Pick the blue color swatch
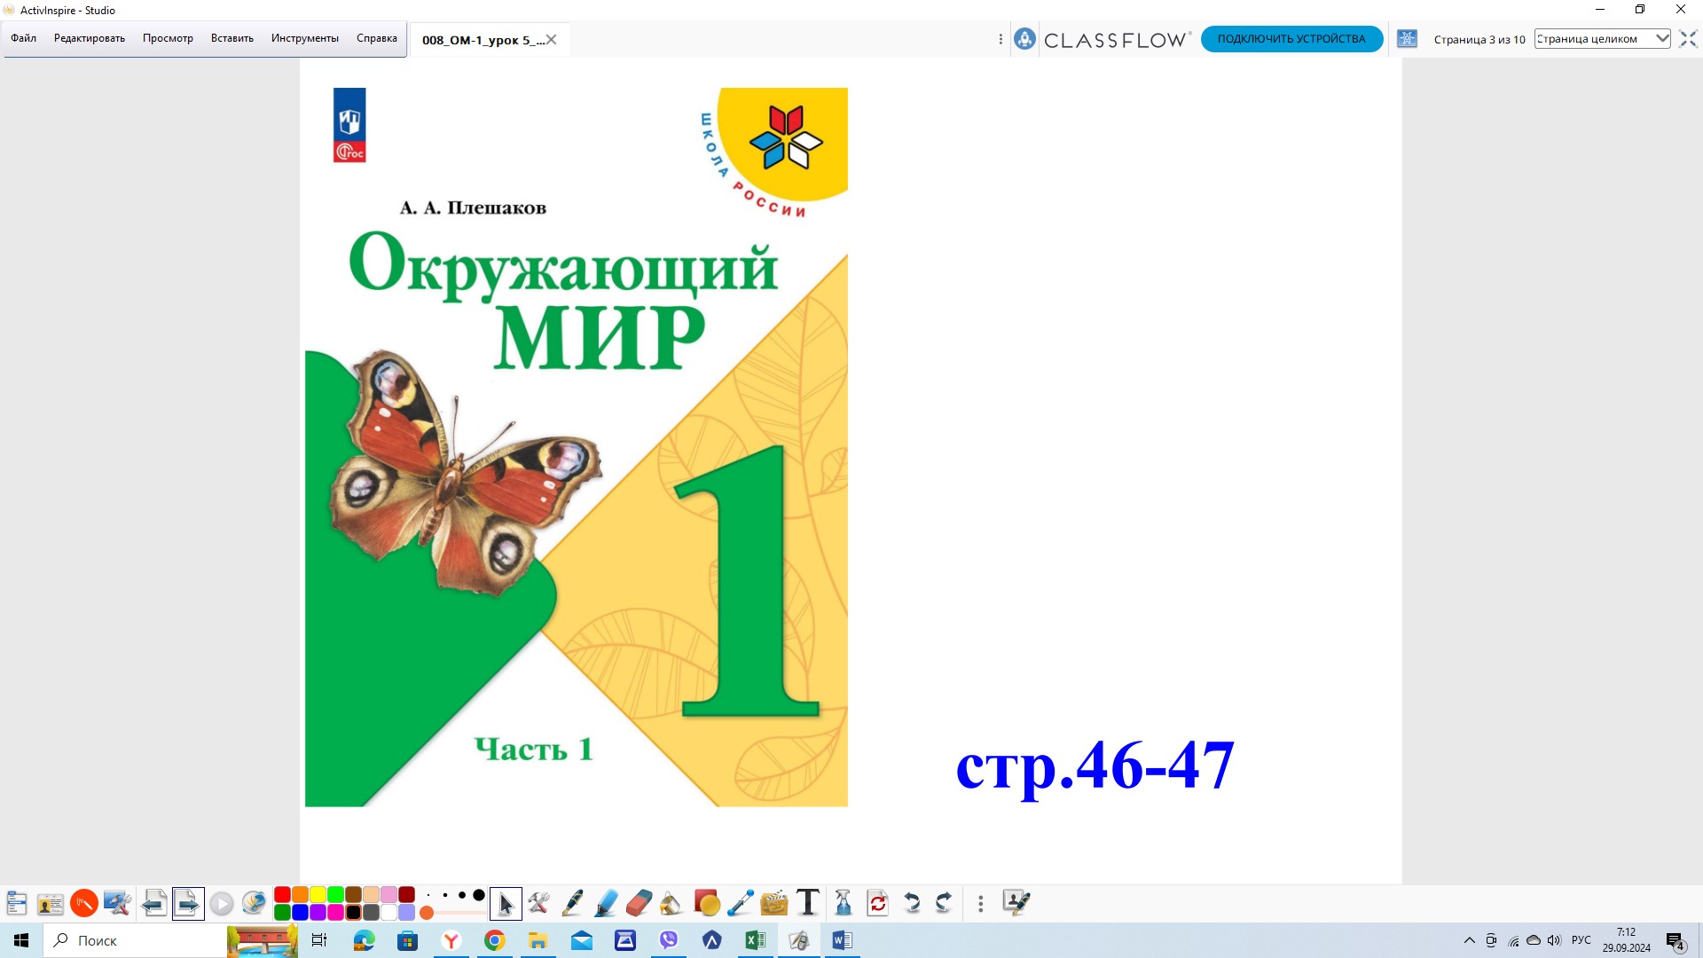Viewport: 1703px width, 958px height. tap(300, 912)
